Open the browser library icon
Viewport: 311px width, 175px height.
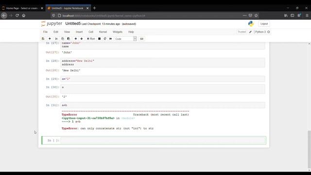286,16
